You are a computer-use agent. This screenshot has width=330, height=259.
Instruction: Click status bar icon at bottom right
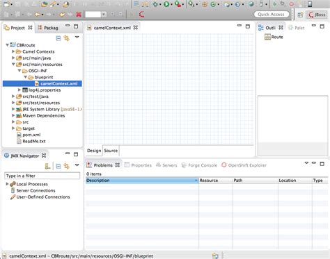215,256
